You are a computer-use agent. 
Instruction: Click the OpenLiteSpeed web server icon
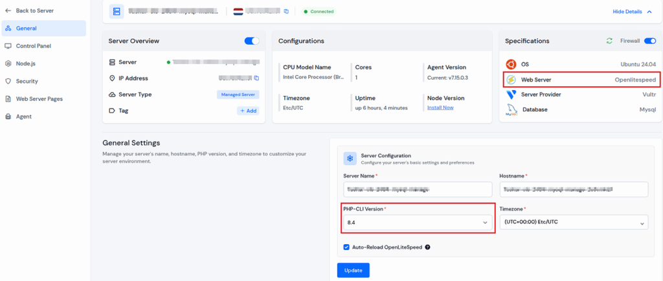tap(511, 80)
